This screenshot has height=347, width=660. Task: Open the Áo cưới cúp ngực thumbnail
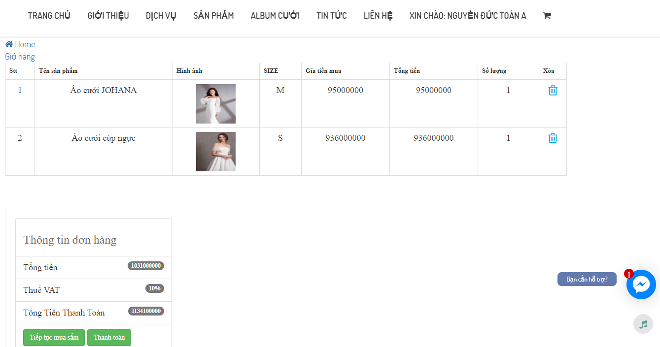click(x=216, y=152)
